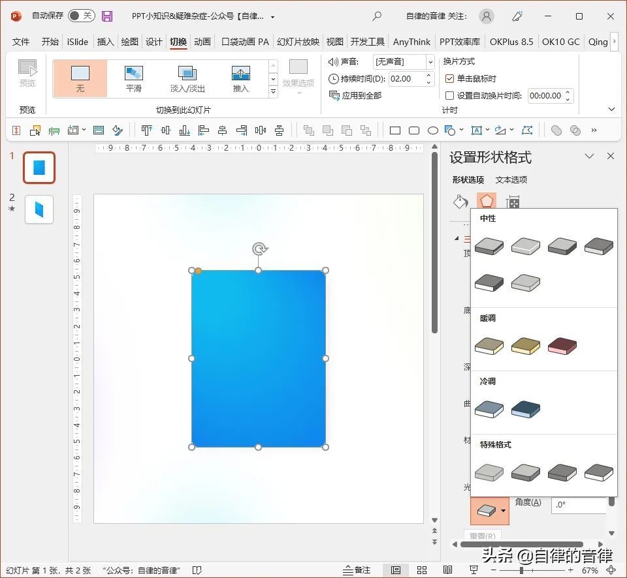Select the 推入 (Push) transition effect
Viewport: 627px width, 578px height.
(x=240, y=78)
